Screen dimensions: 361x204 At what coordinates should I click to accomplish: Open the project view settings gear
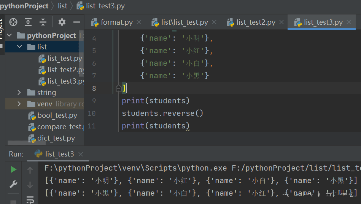[x=62, y=22]
